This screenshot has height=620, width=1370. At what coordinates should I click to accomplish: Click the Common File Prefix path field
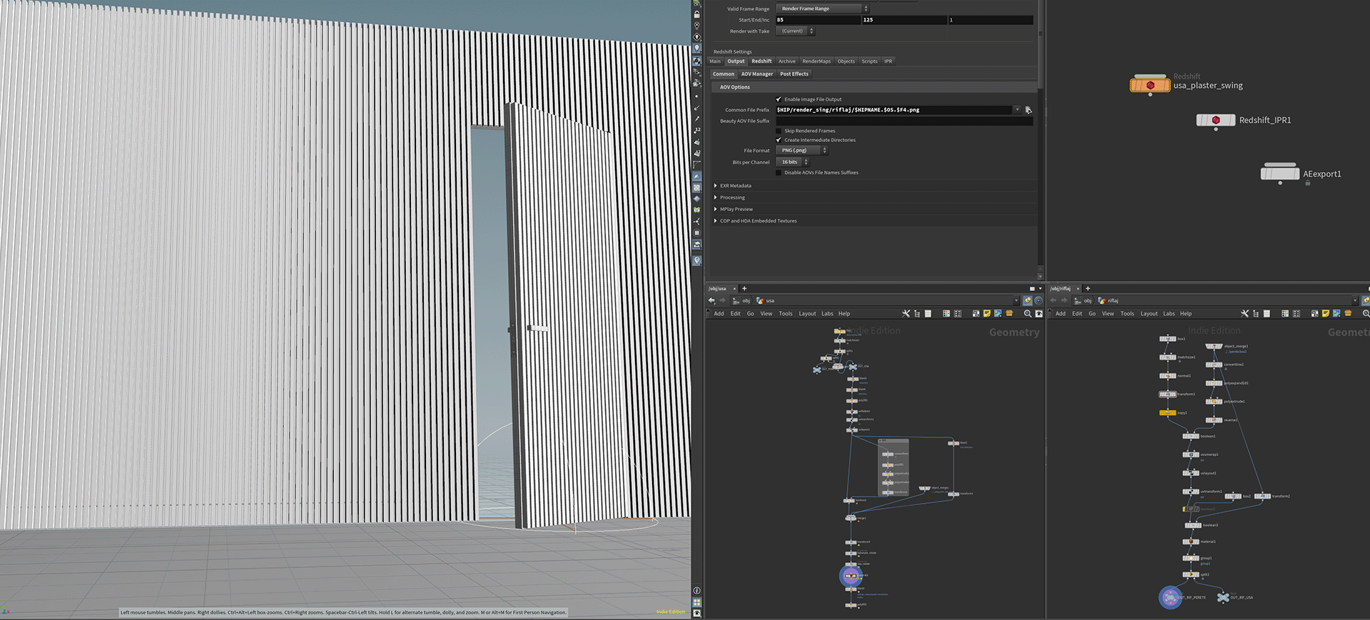[x=893, y=110]
